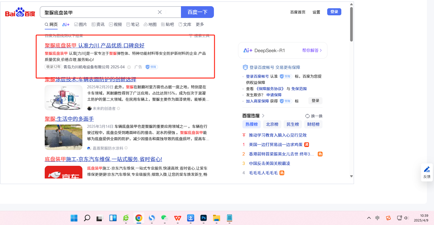Click refresh icon beside 换一换
The width and height of the screenshot is (434, 225).
[307, 116]
